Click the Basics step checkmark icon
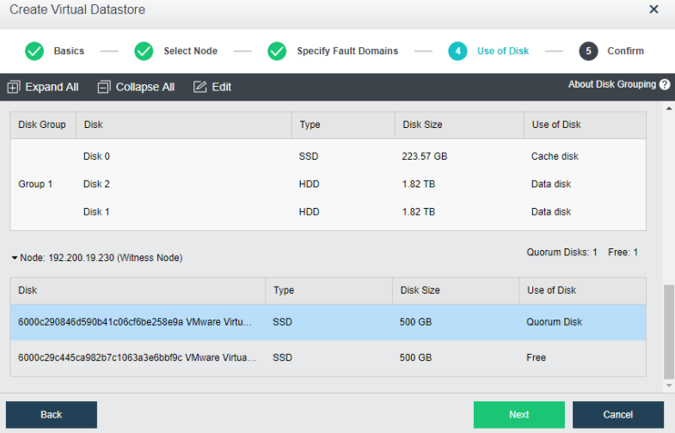 pyautogui.click(x=34, y=52)
